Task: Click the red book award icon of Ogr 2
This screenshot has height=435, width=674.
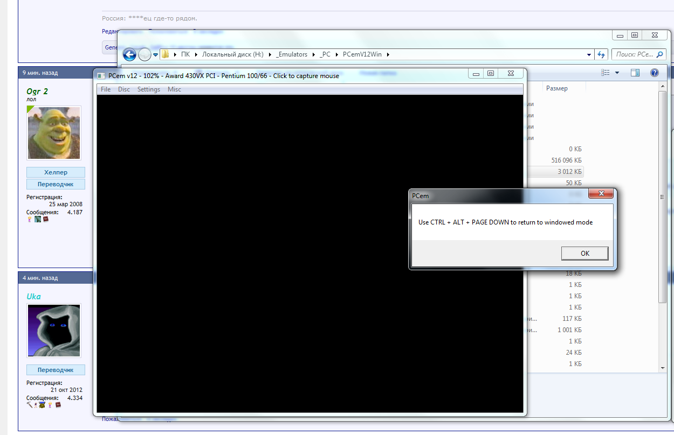Action: pyautogui.click(x=46, y=219)
